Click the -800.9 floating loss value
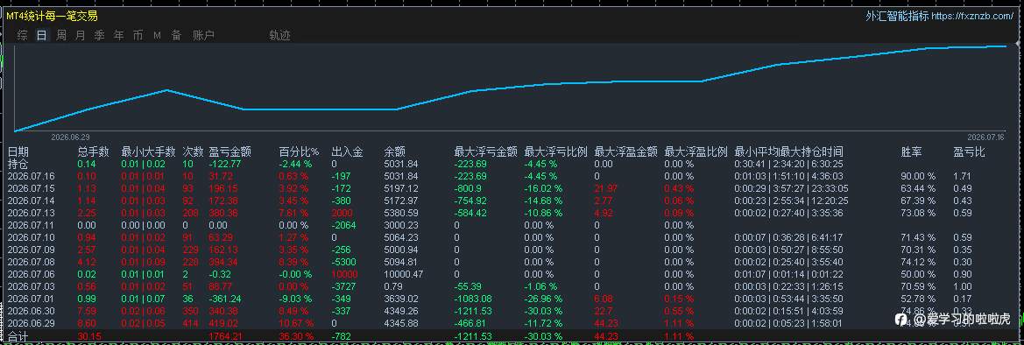1024x345 pixels. coord(469,188)
